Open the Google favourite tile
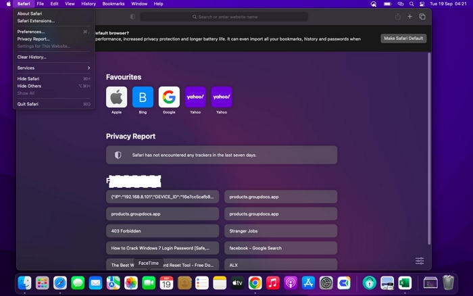The height and width of the screenshot is (296, 473). [x=169, y=97]
